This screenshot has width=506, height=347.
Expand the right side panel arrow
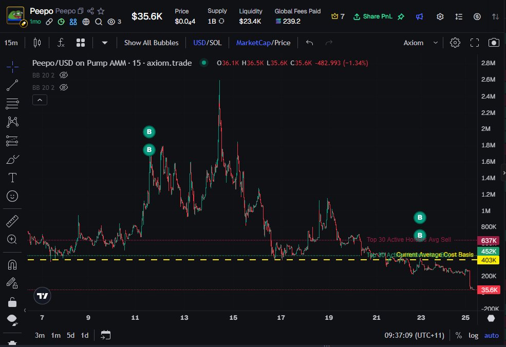click(x=503, y=173)
